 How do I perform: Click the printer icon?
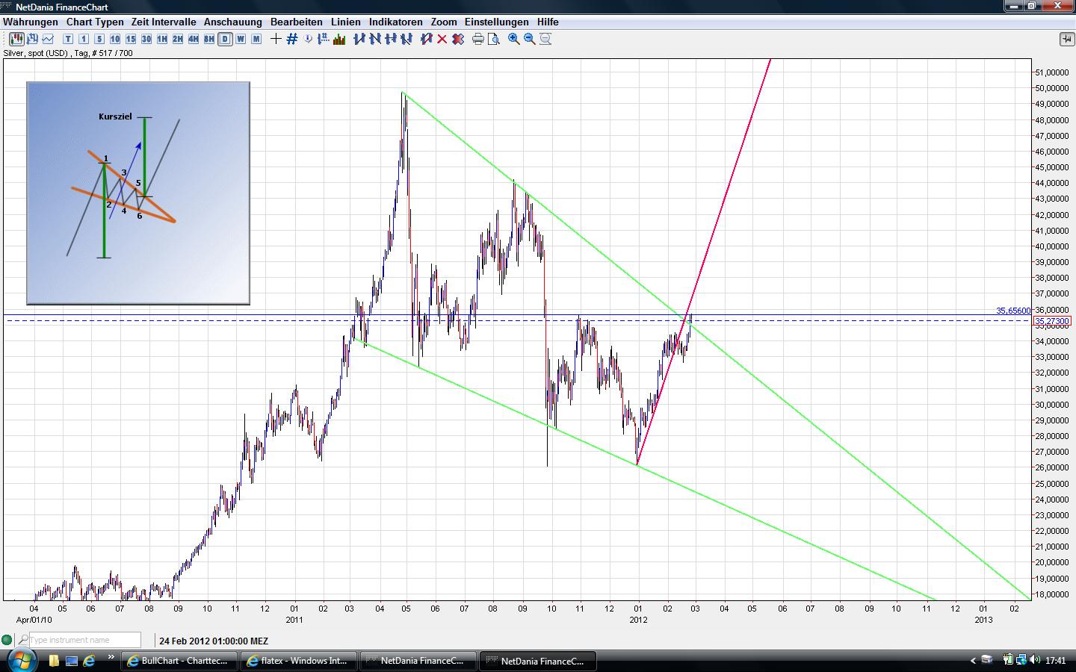click(478, 39)
